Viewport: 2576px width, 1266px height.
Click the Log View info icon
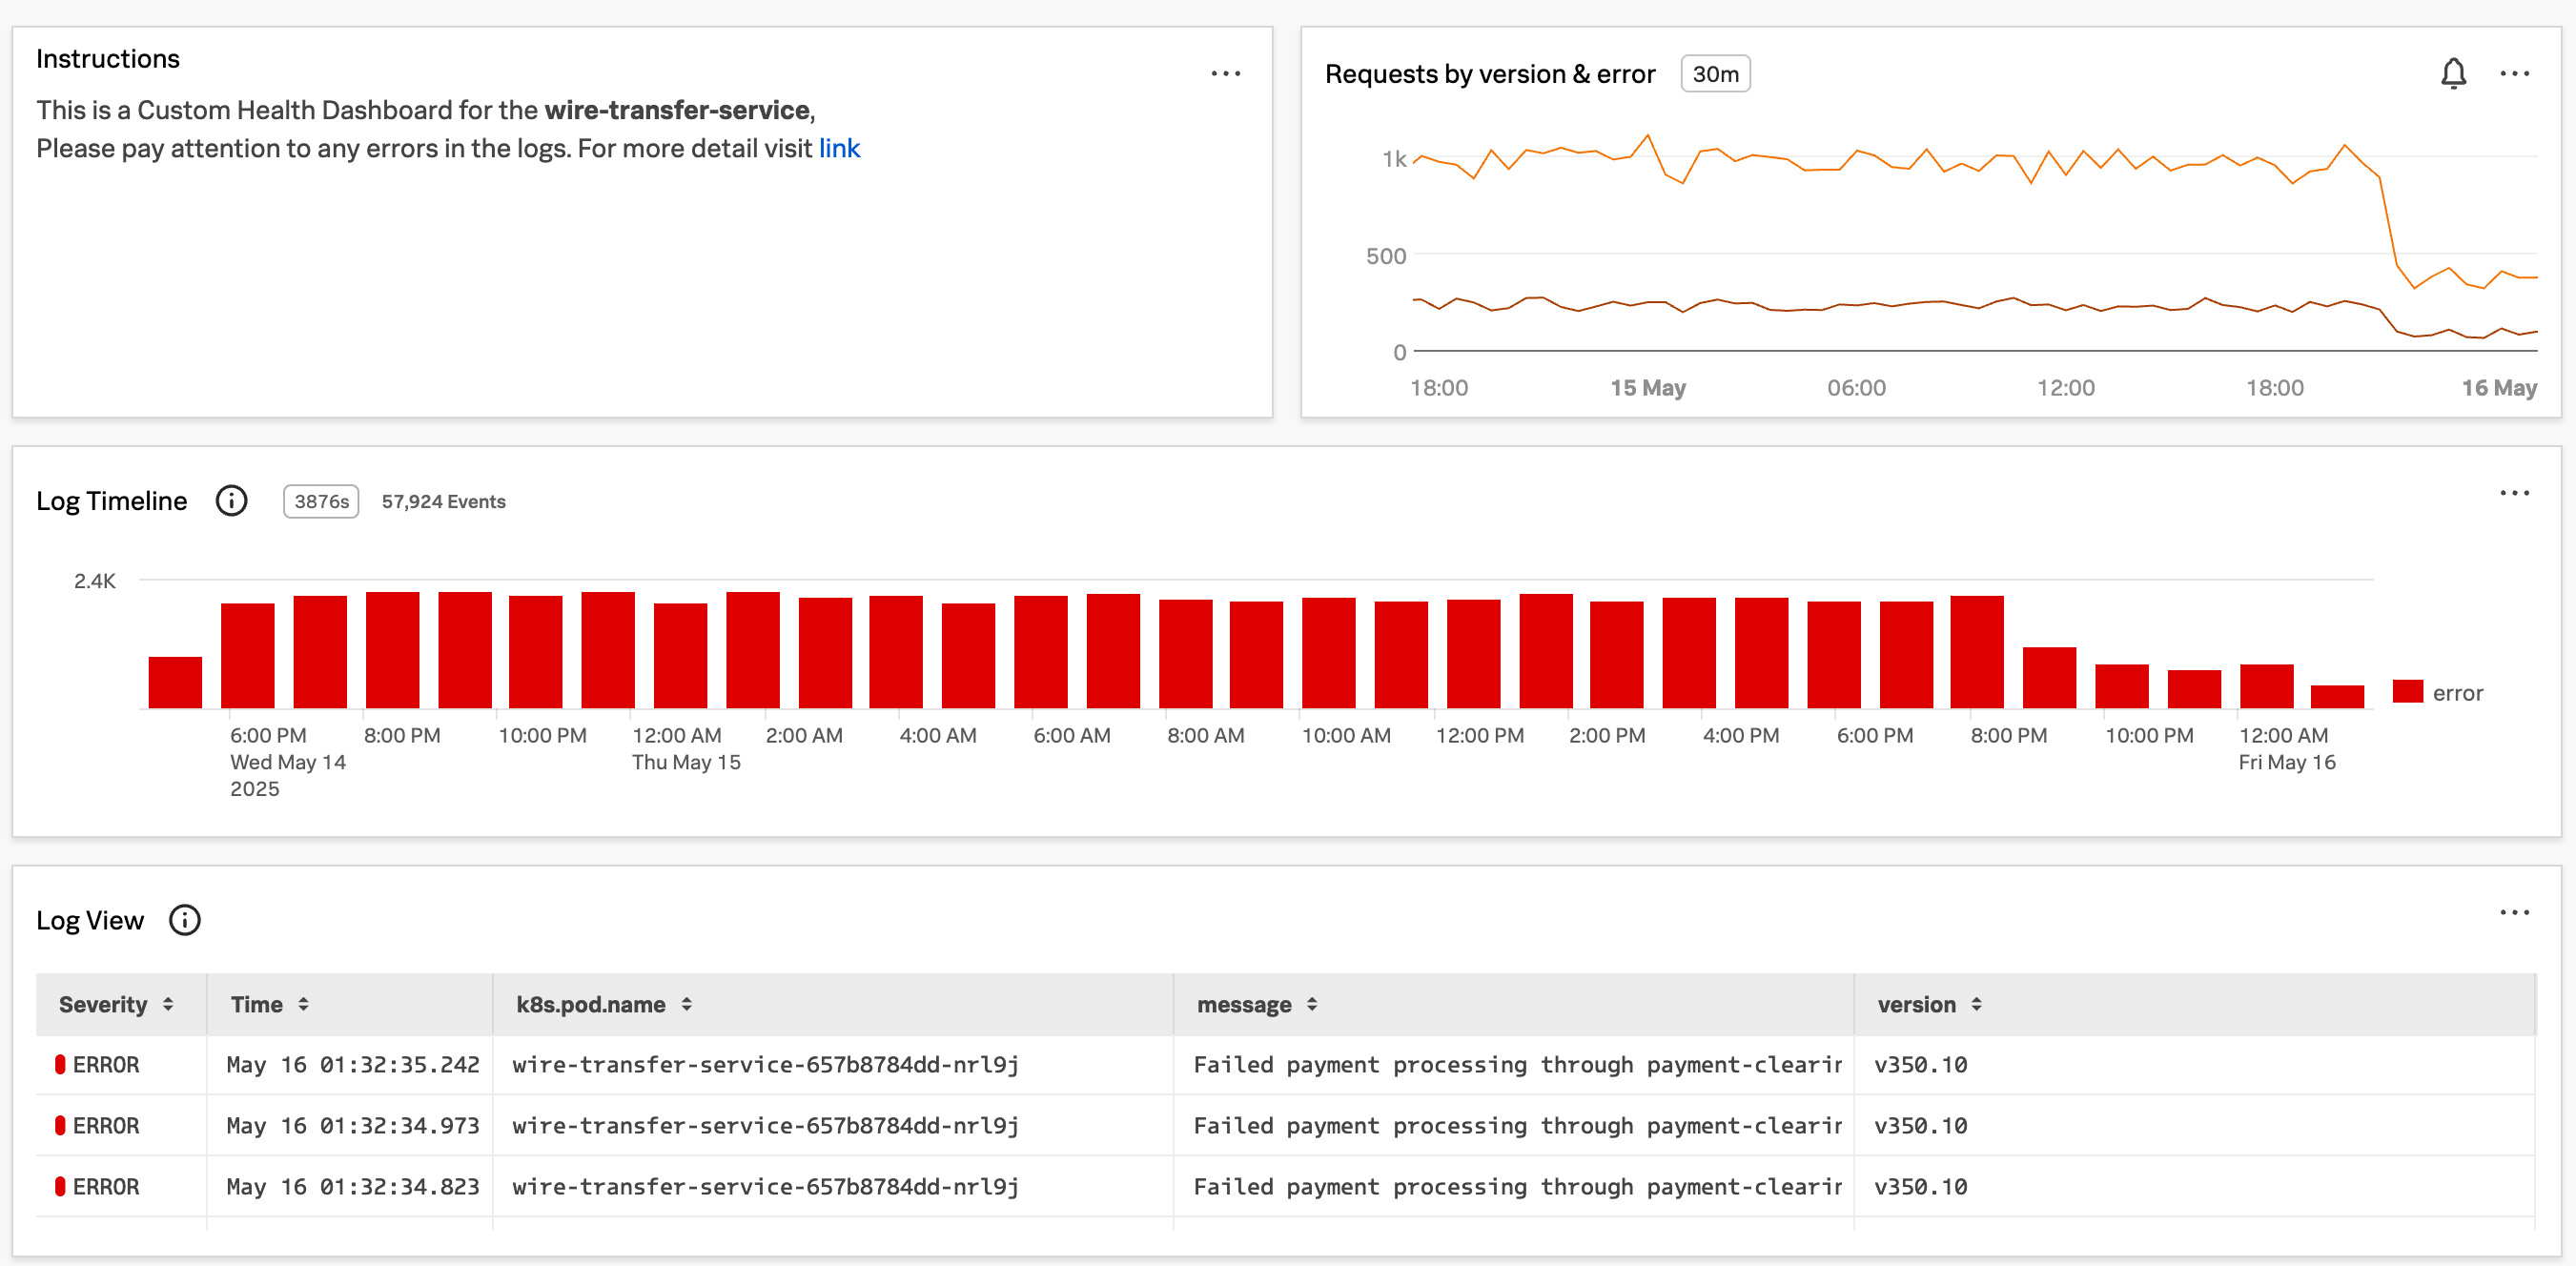(x=185, y=920)
